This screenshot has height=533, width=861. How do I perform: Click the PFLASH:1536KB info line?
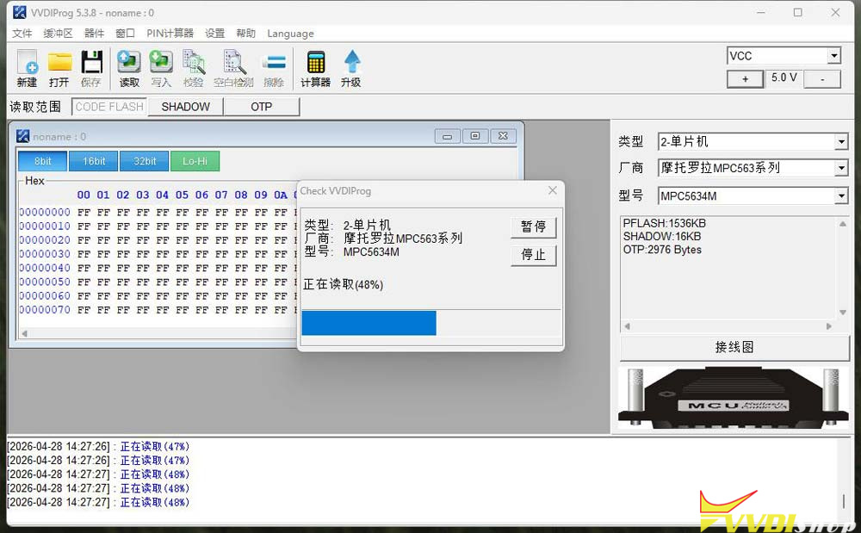click(665, 223)
